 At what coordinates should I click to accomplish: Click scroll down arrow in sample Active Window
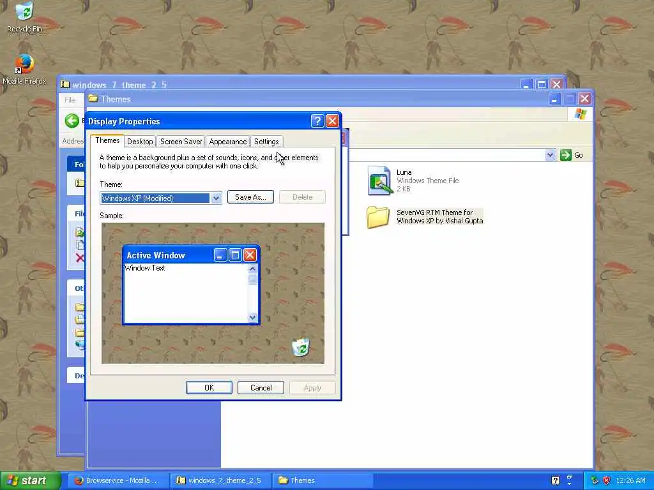[x=252, y=318]
